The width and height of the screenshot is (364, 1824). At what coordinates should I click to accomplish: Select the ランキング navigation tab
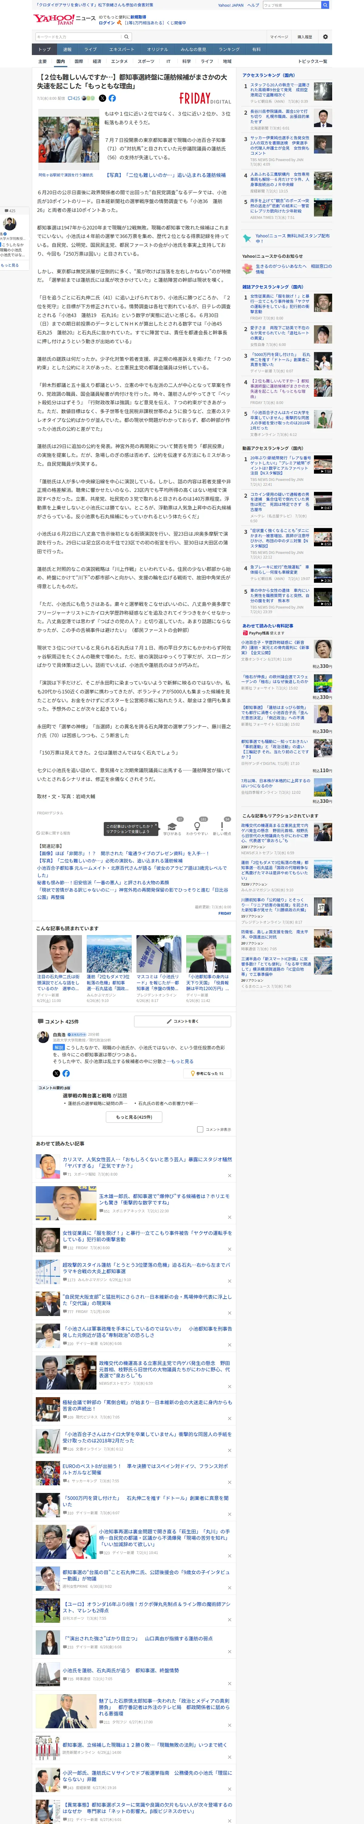coord(229,50)
